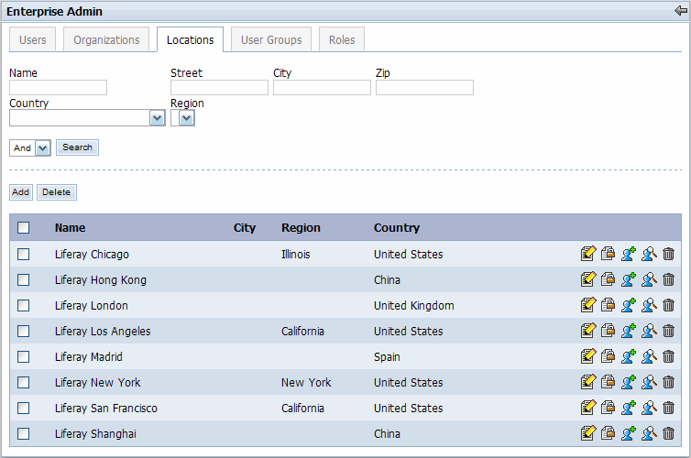Switch to the Users tab

(33, 40)
